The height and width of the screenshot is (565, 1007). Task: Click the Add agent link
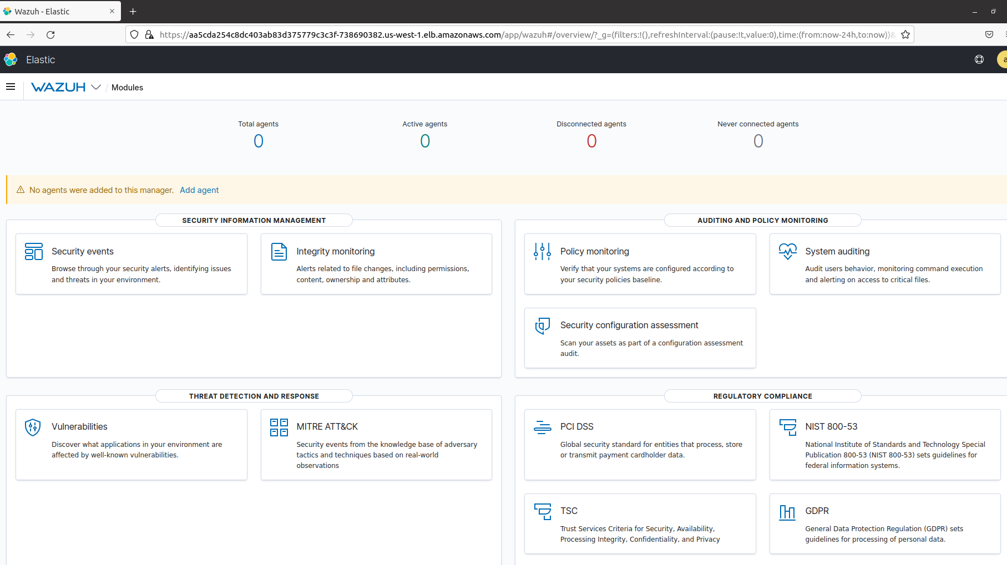coord(199,190)
